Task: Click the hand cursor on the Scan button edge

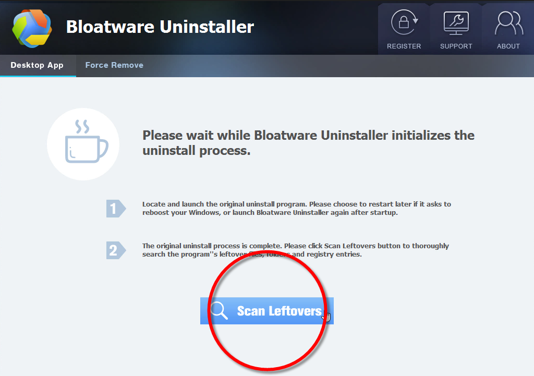Action: pos(326,317)
